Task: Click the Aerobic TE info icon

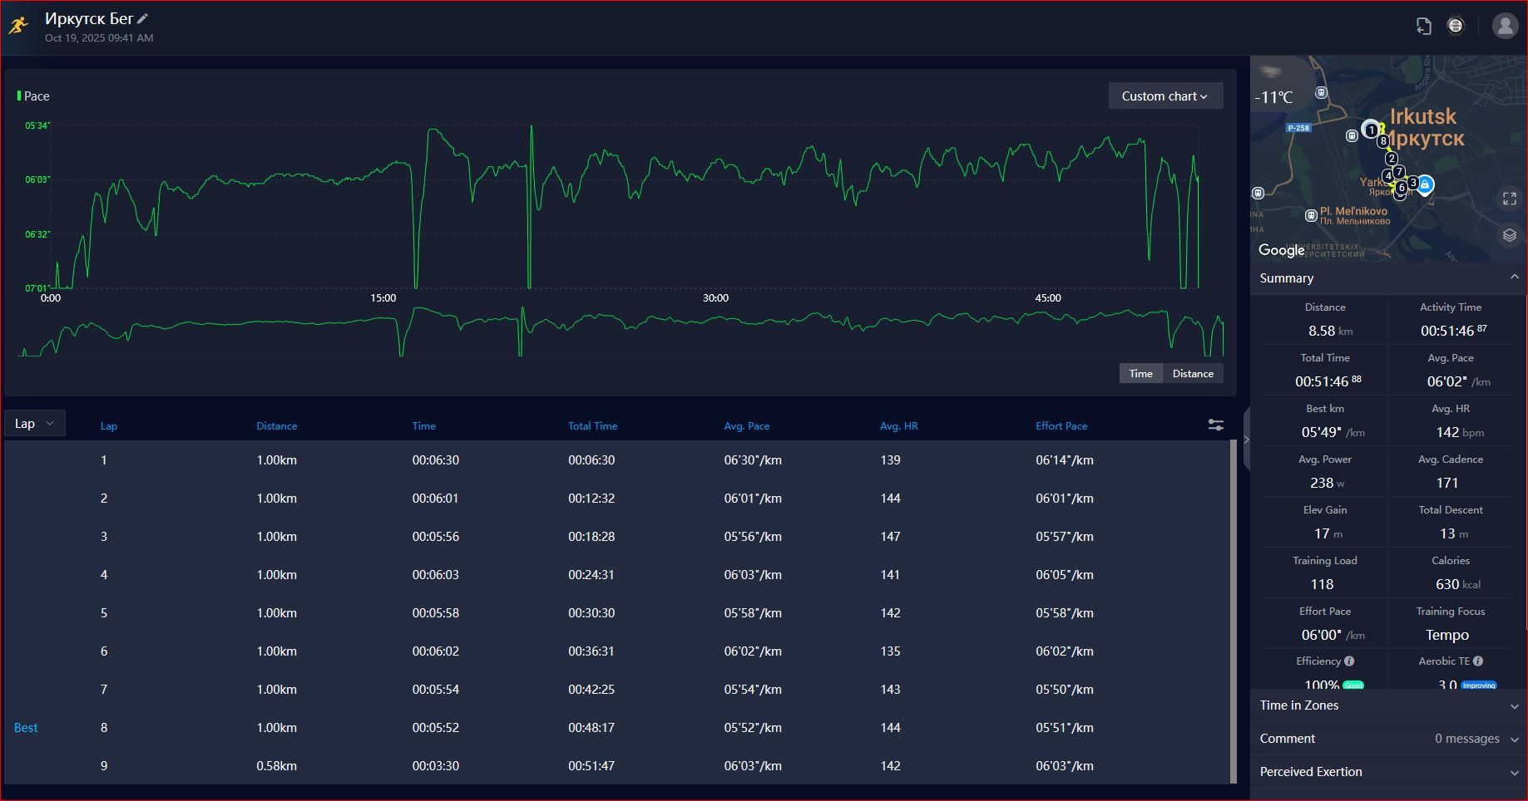Action: [x=1478, y=661]
